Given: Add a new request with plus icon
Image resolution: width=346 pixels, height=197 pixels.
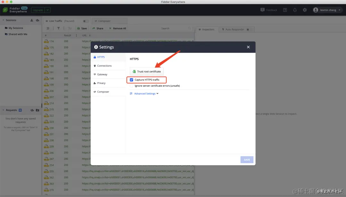Looking at the screenshot, I should click(x=20, y=110).
